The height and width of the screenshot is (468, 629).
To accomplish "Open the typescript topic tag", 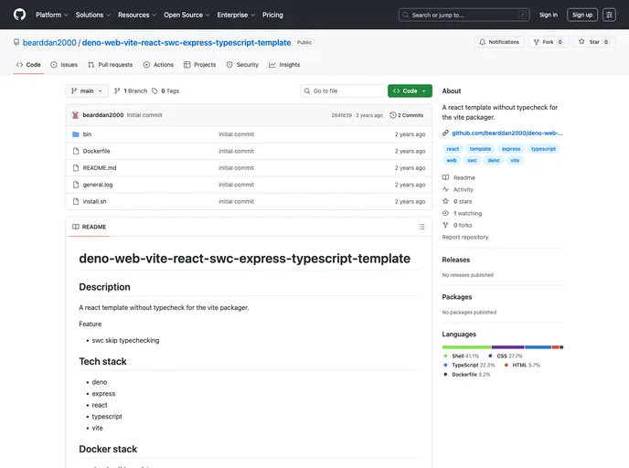I will click(544, 148).
